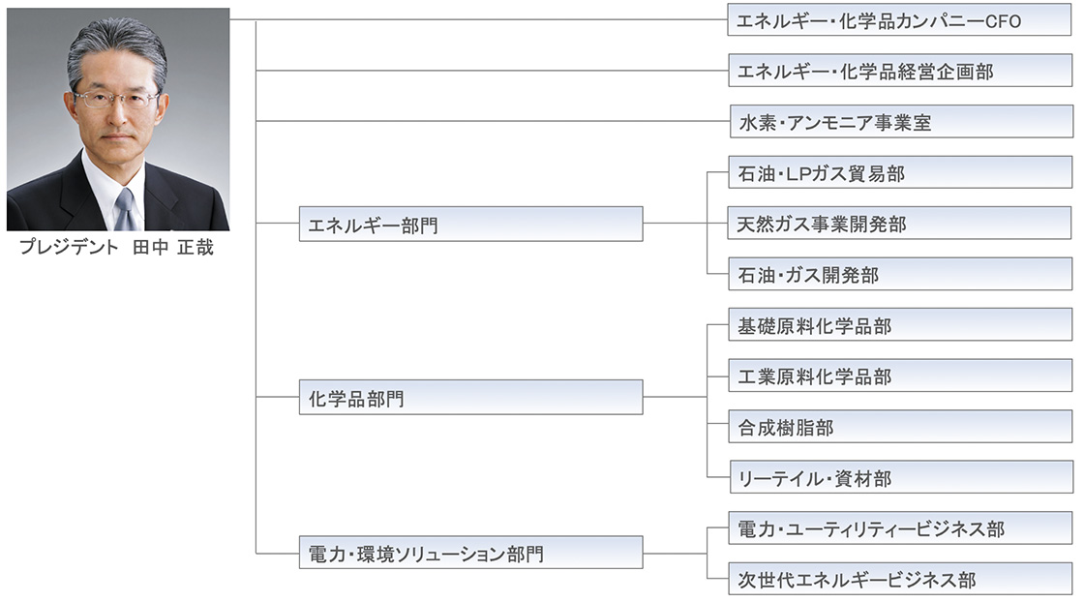Click the president's glasses in the portrait
Screen dimensions: 1084x602
[x=116, y=100]
